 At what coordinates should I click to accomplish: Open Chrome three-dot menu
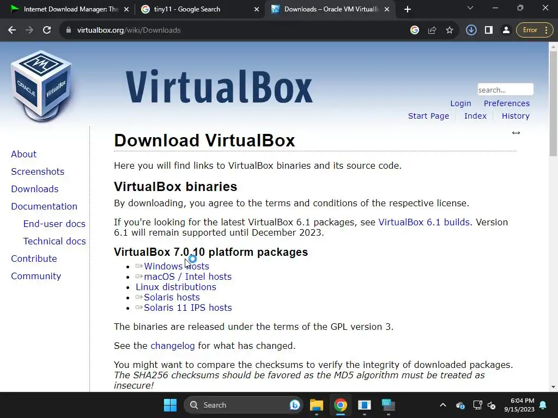(x=546, y=30)
